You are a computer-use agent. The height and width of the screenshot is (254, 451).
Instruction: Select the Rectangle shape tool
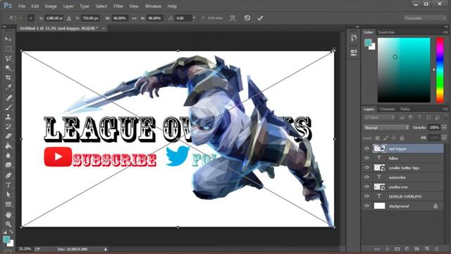(x=8, y=205)
